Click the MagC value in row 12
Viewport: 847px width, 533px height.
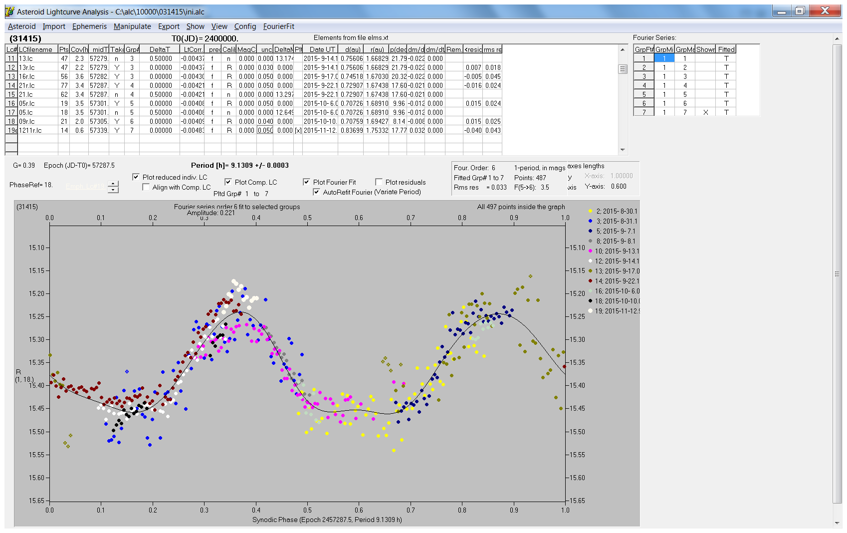[x=246, y=67]
